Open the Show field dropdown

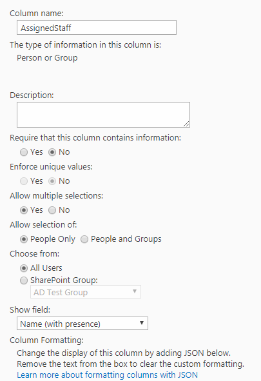(x=82, y=324)
